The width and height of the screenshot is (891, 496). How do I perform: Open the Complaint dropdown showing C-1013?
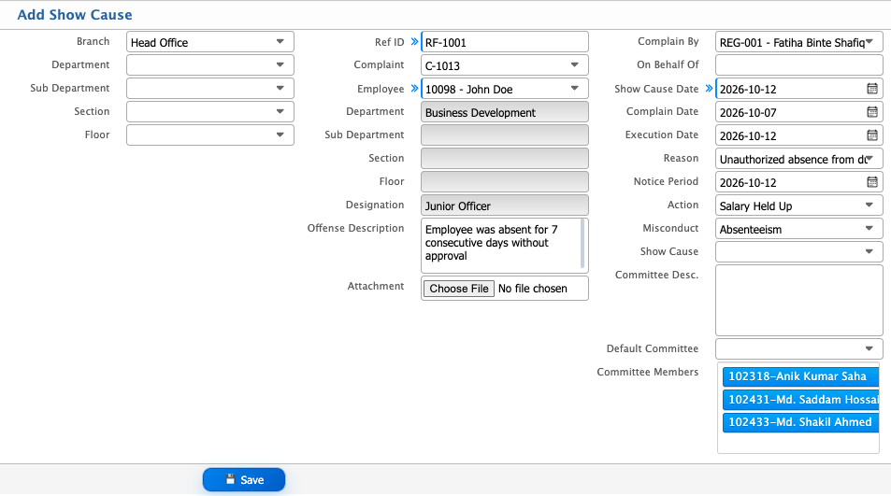(x=505, y=65)
